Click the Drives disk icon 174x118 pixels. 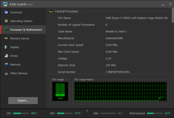6,56
